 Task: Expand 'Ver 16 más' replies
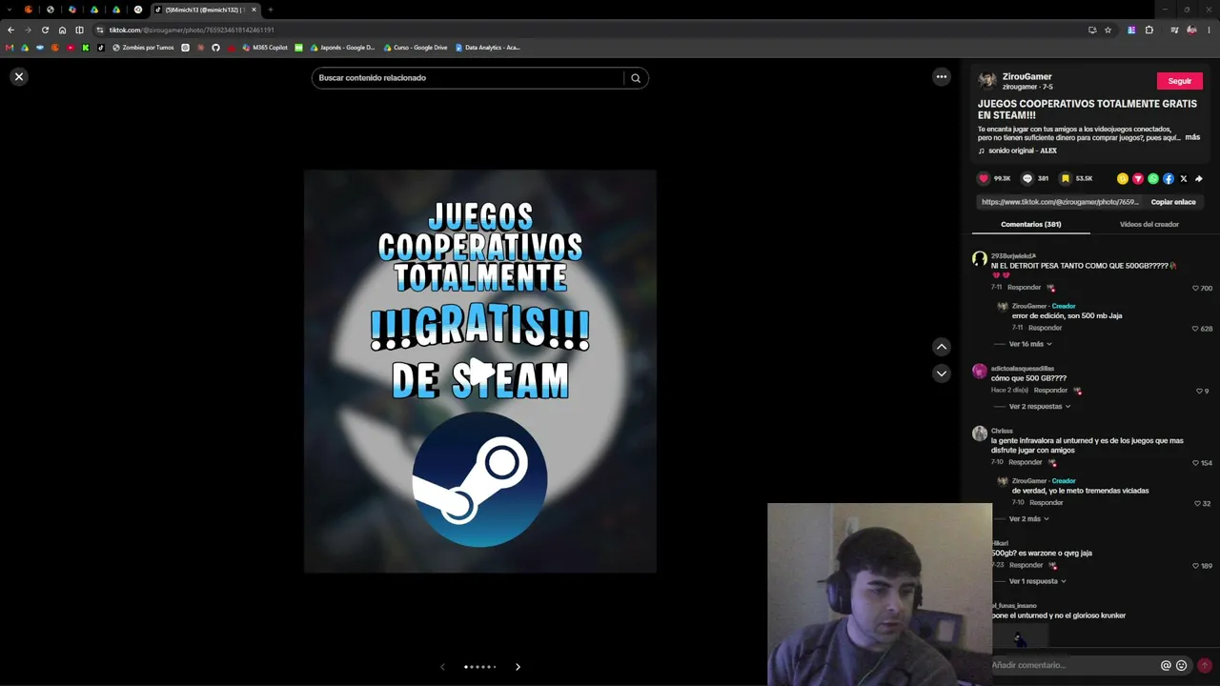pos(1030,344)
